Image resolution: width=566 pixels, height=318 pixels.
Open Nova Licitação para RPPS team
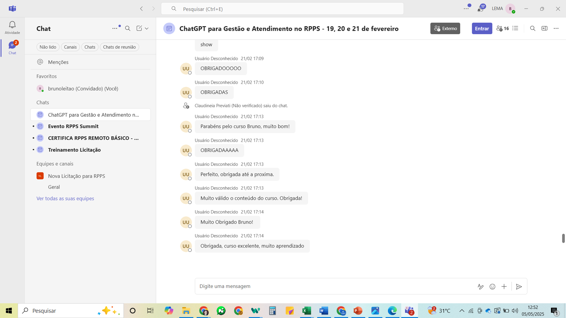91,176
